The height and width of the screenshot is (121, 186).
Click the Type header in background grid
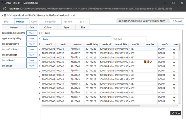point(66,27)
